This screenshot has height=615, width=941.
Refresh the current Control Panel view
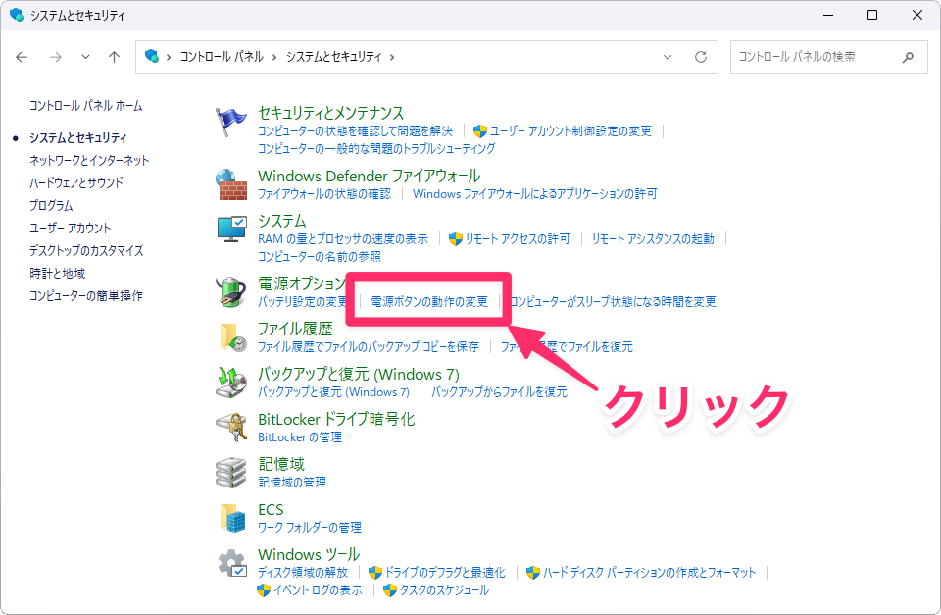coord(700,57)
